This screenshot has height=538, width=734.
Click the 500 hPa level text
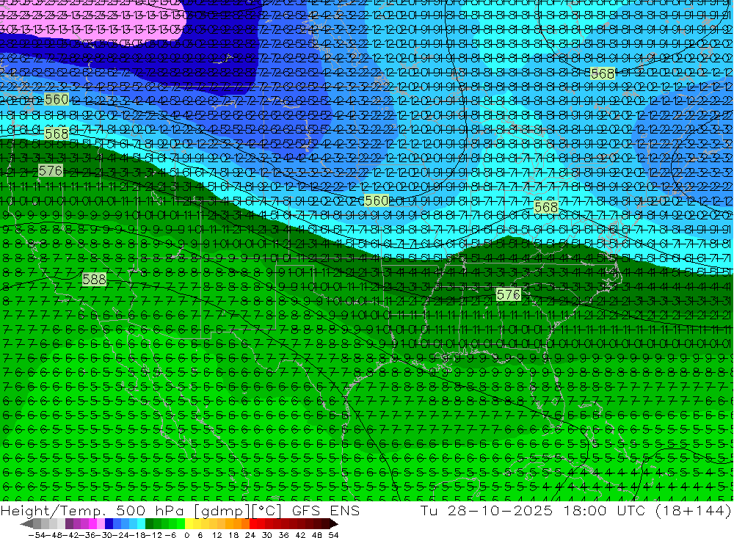[150, 511]
